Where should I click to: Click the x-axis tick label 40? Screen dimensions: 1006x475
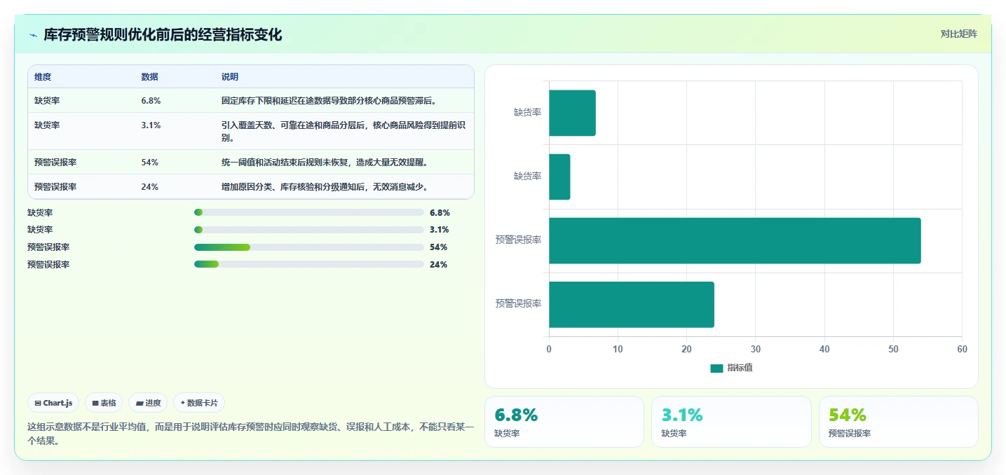824,349
